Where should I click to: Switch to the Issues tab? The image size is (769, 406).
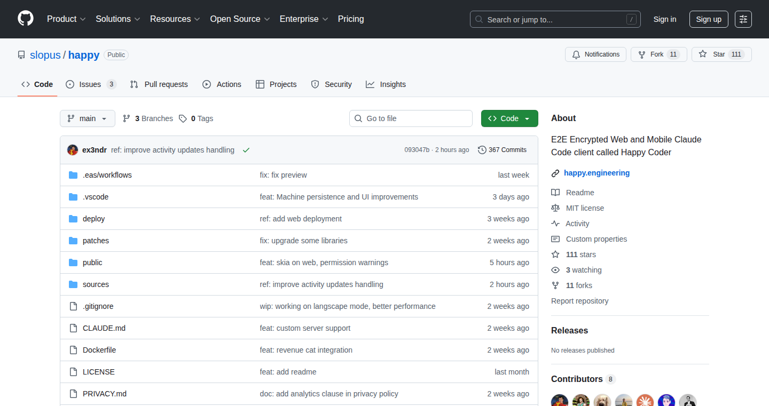91,84
